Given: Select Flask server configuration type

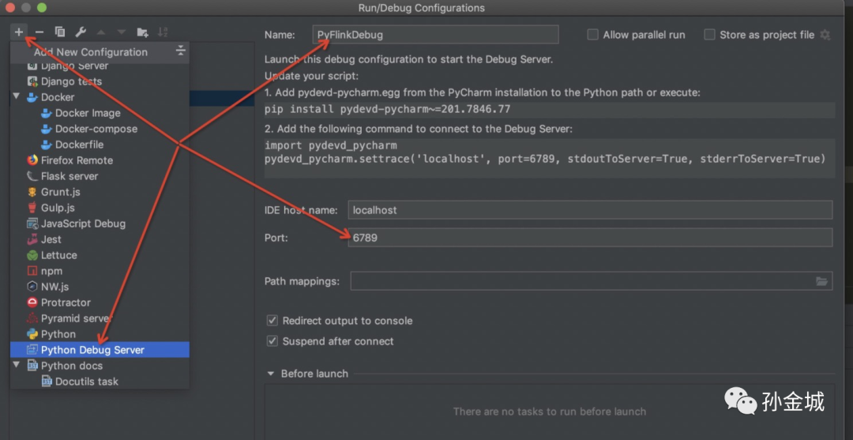Looking at the screenshot, I should tap(100, 176).
